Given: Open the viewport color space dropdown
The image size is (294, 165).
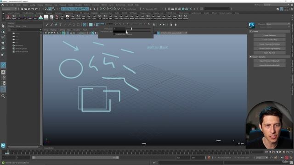Looking at the screenshot, I should (174, 33).
